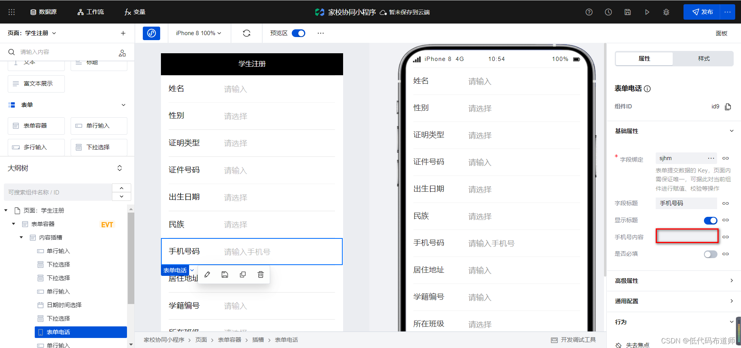Toggle the 预览区 preview switch
Viewport: 741px width, 348px height.
[x=298, y=33]
